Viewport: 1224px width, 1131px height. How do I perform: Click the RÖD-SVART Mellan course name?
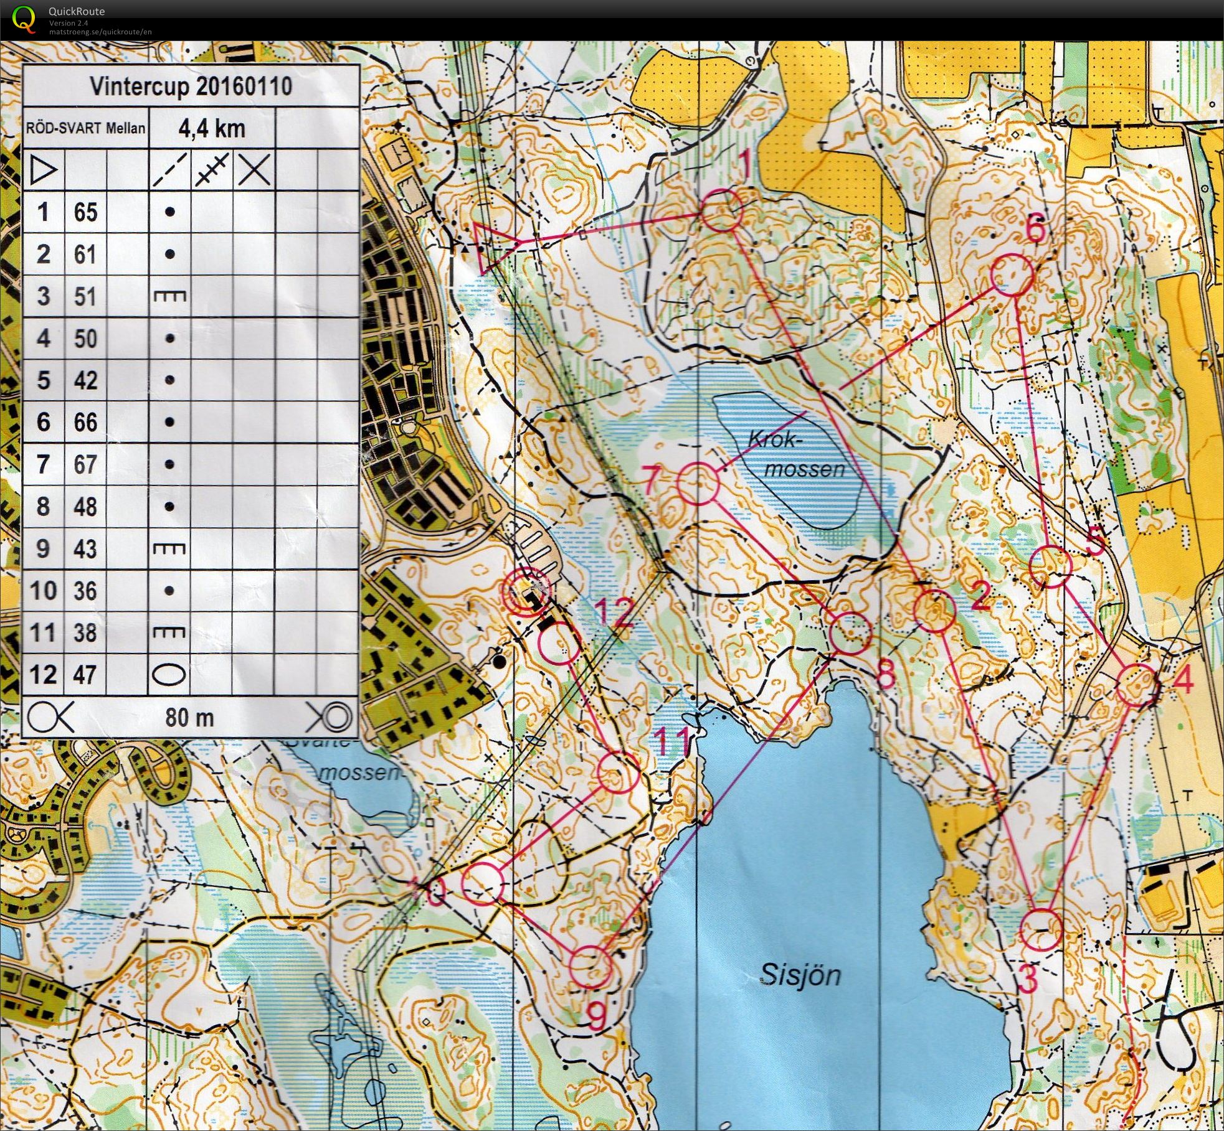(86, 128)
